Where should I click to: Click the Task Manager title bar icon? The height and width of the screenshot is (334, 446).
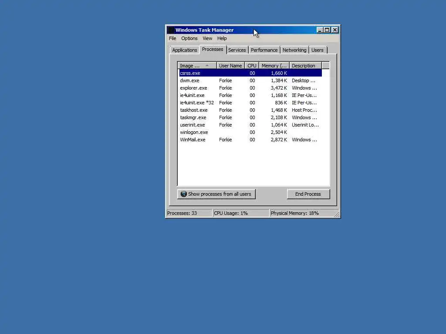tap(171, 30)
